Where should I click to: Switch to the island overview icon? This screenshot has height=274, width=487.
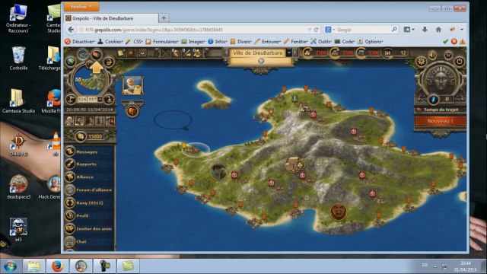coord(83,55)
